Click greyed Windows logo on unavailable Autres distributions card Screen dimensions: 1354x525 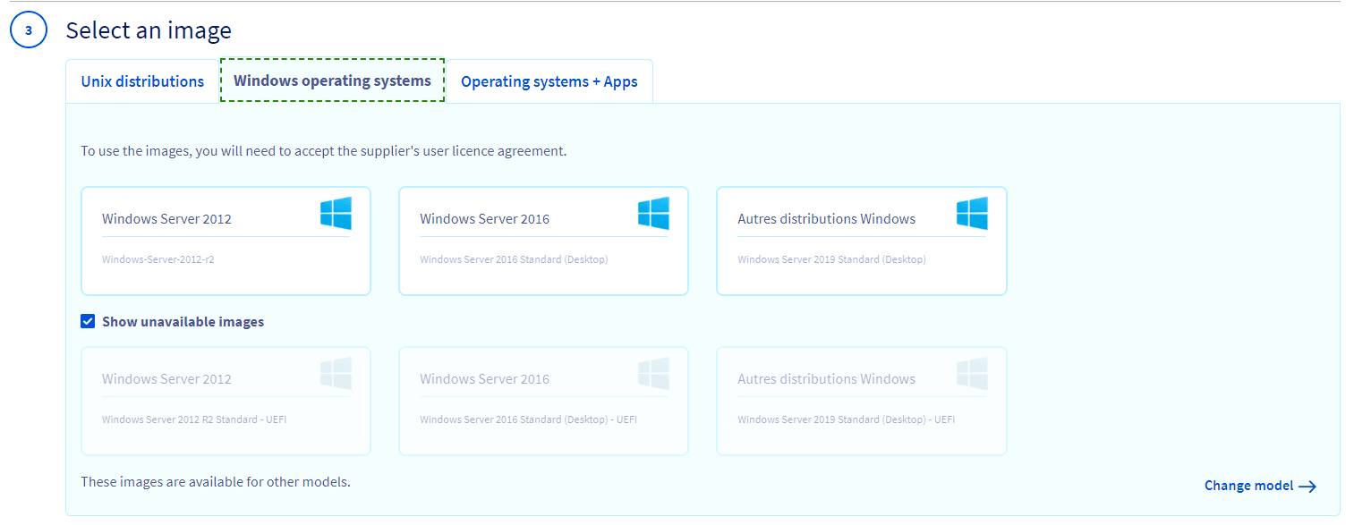[x=972, y=374]
